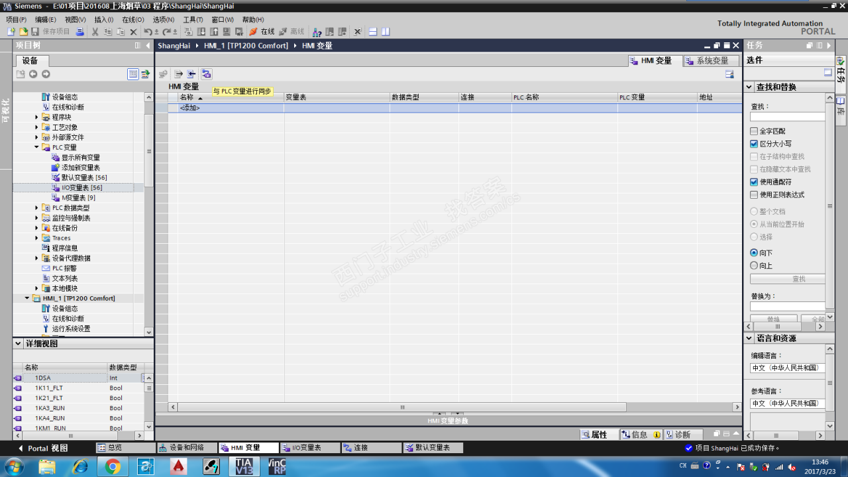
Task: Click the 替换为 replace-with input field
Action: (788, 307)
